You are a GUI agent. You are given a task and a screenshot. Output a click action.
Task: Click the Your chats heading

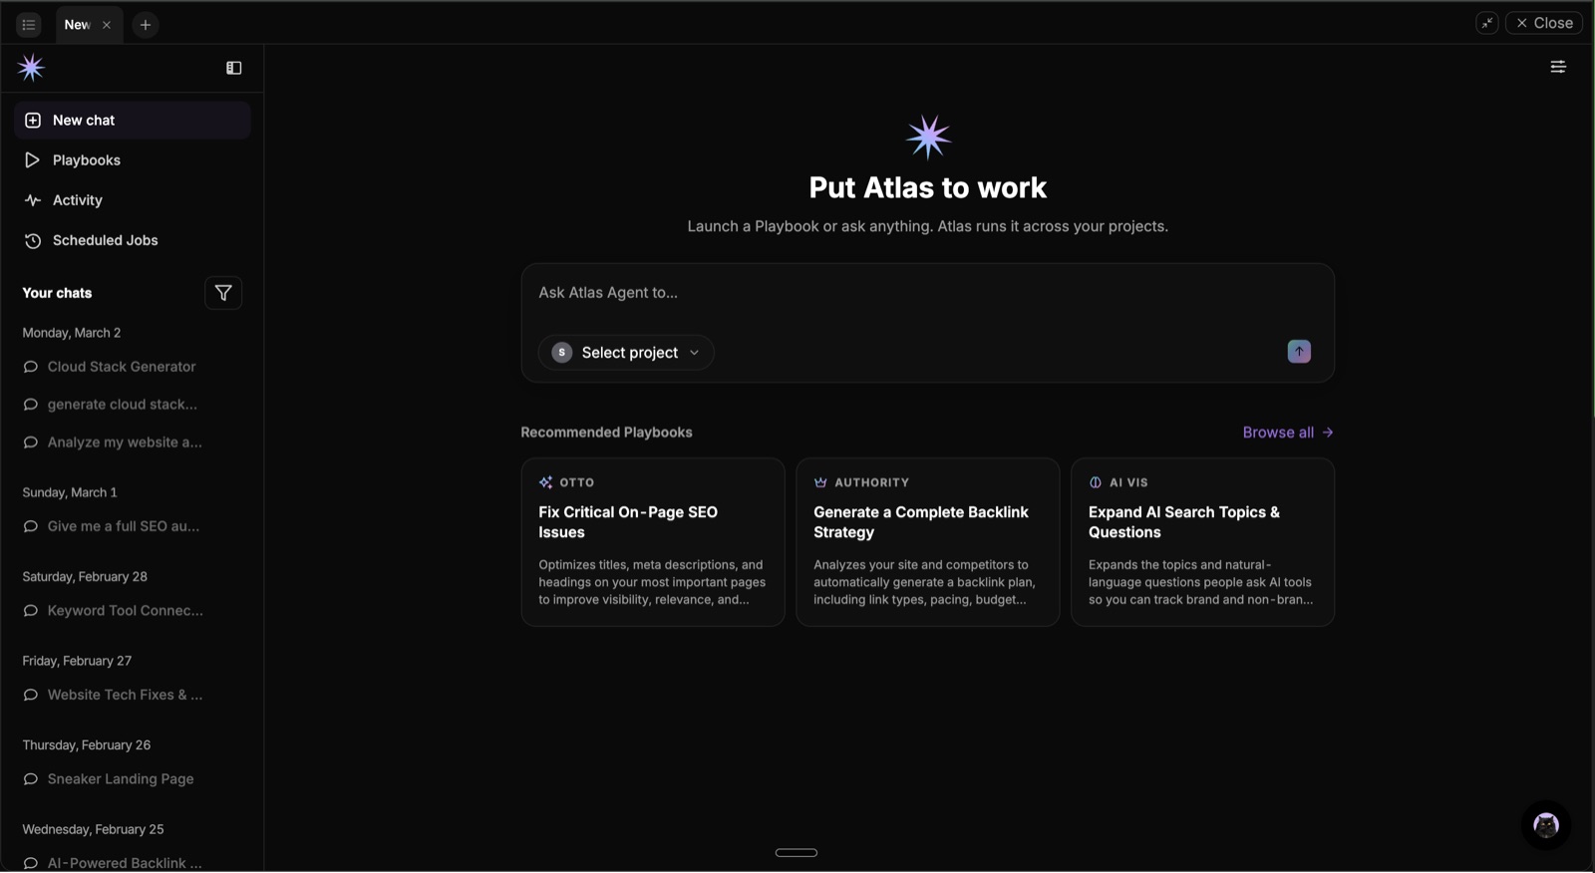click(x=57, y=293)
